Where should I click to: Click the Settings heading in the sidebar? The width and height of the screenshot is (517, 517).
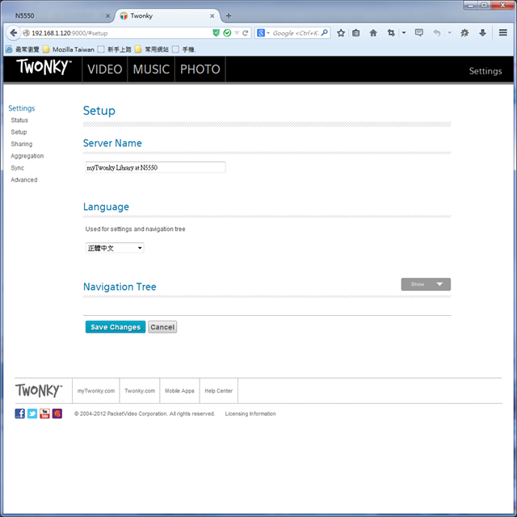22,108
